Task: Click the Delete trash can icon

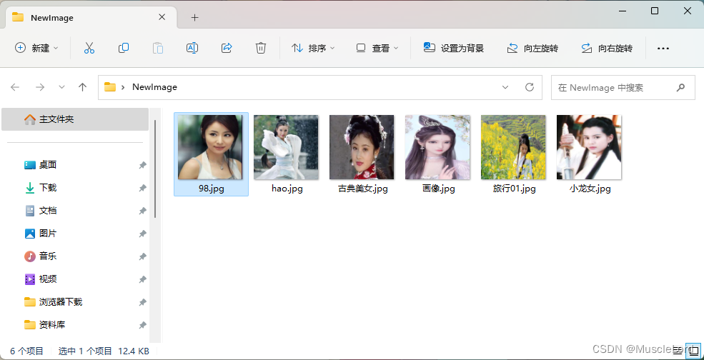Action: tap(261, 48)
